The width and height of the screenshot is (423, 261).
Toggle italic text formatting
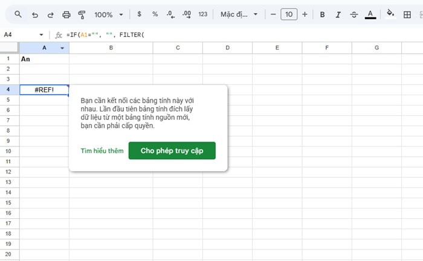[x=338, y=14]
